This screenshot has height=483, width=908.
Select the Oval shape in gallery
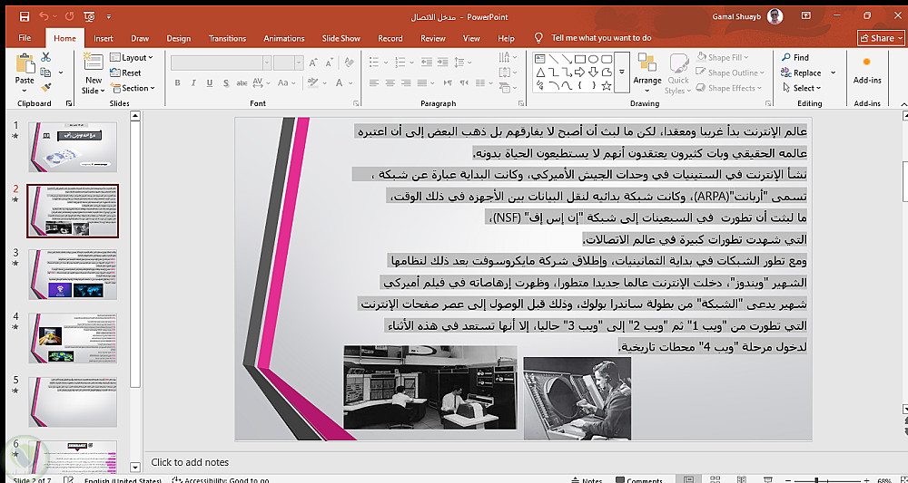[x=593, y=59]
